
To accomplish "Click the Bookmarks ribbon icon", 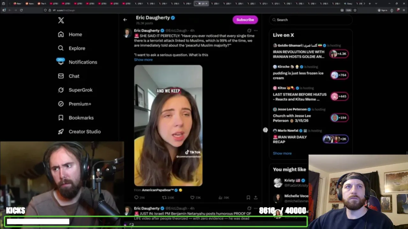I will (61, 118).
